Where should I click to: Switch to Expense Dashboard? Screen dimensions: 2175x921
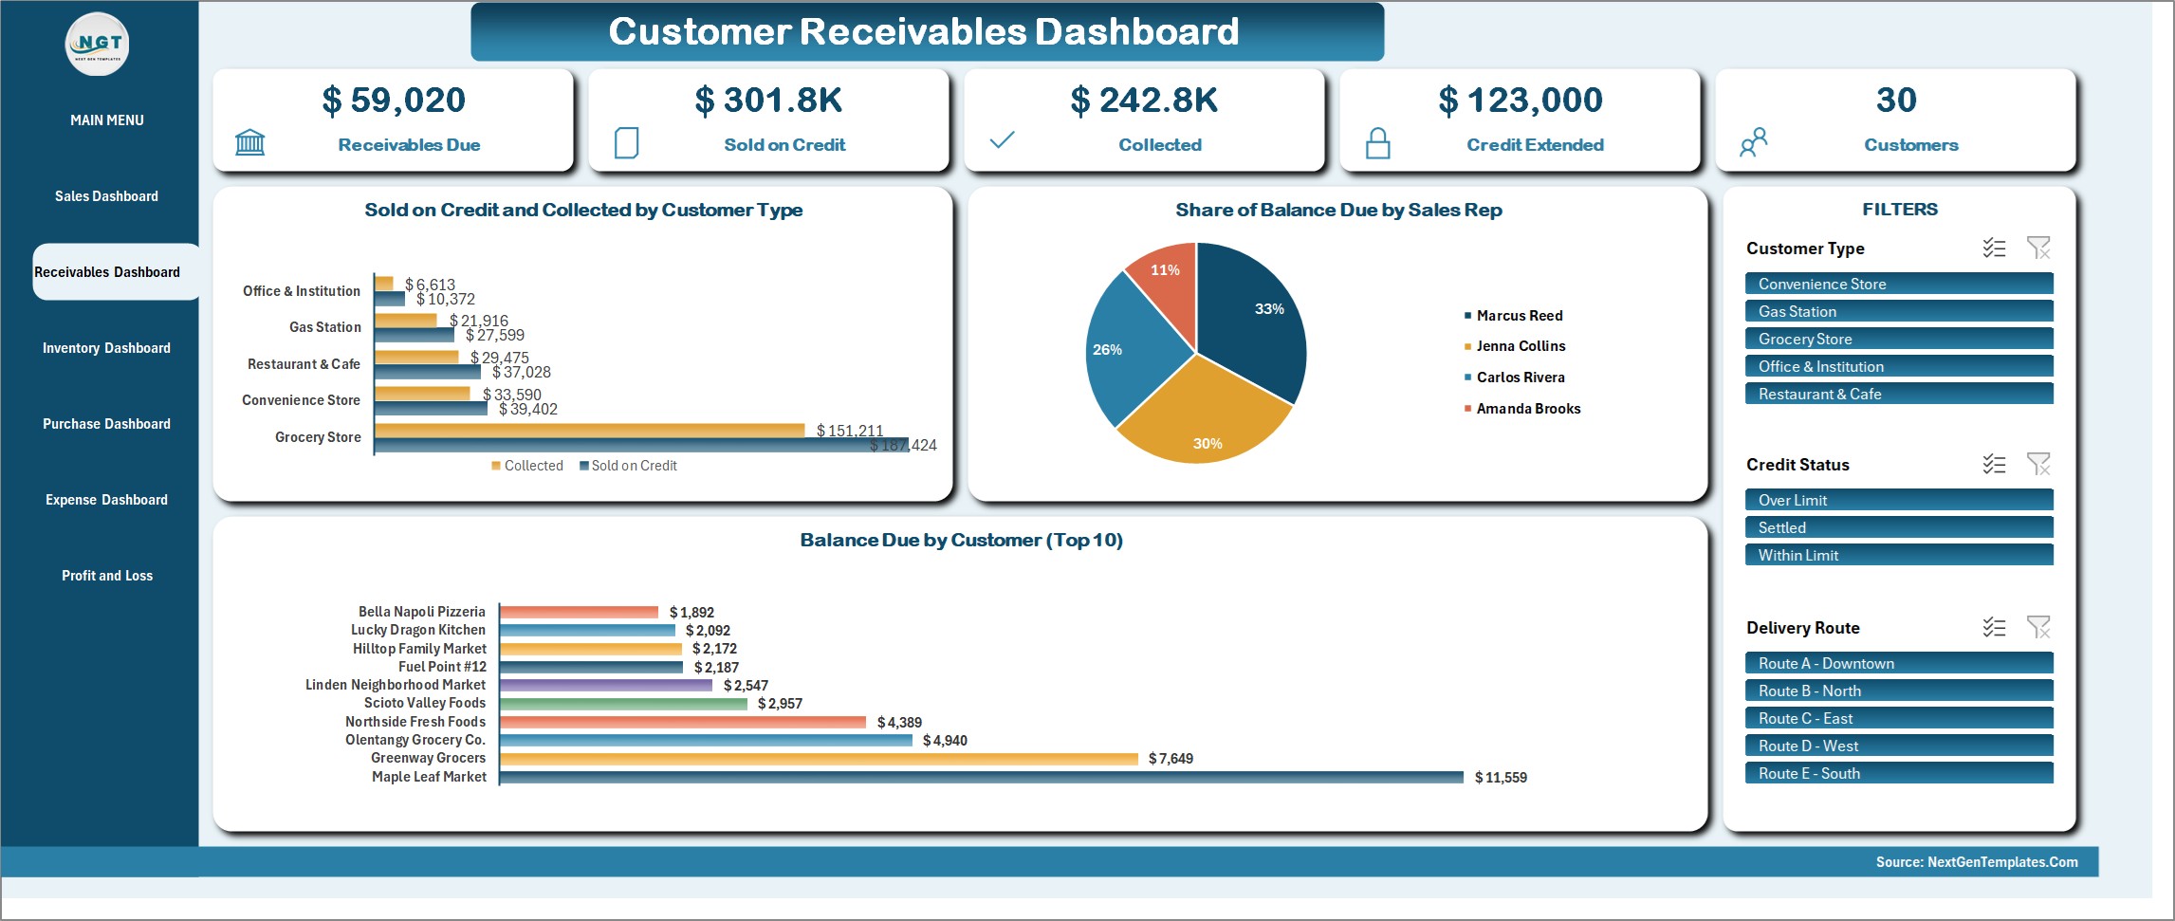[106, 500]
